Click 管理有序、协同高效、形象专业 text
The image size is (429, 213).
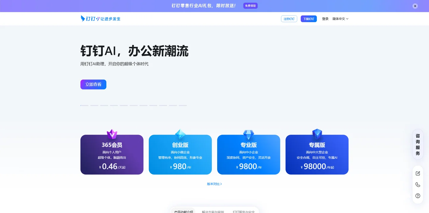(x=180, y=158)
